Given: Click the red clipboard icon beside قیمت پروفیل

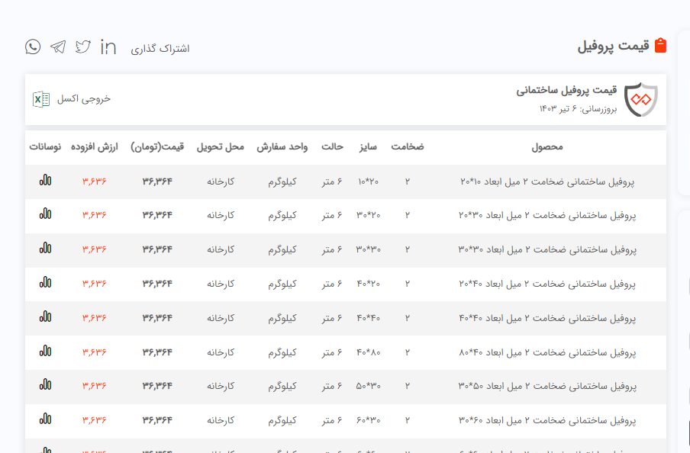Looking at the screenshot, I should tap(660, 46).
